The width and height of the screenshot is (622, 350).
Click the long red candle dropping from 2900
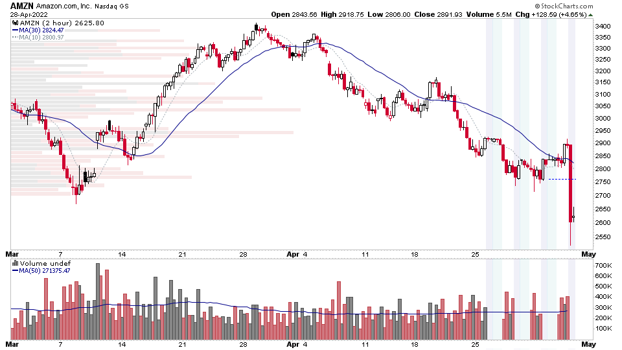click(x=570, y=183)
